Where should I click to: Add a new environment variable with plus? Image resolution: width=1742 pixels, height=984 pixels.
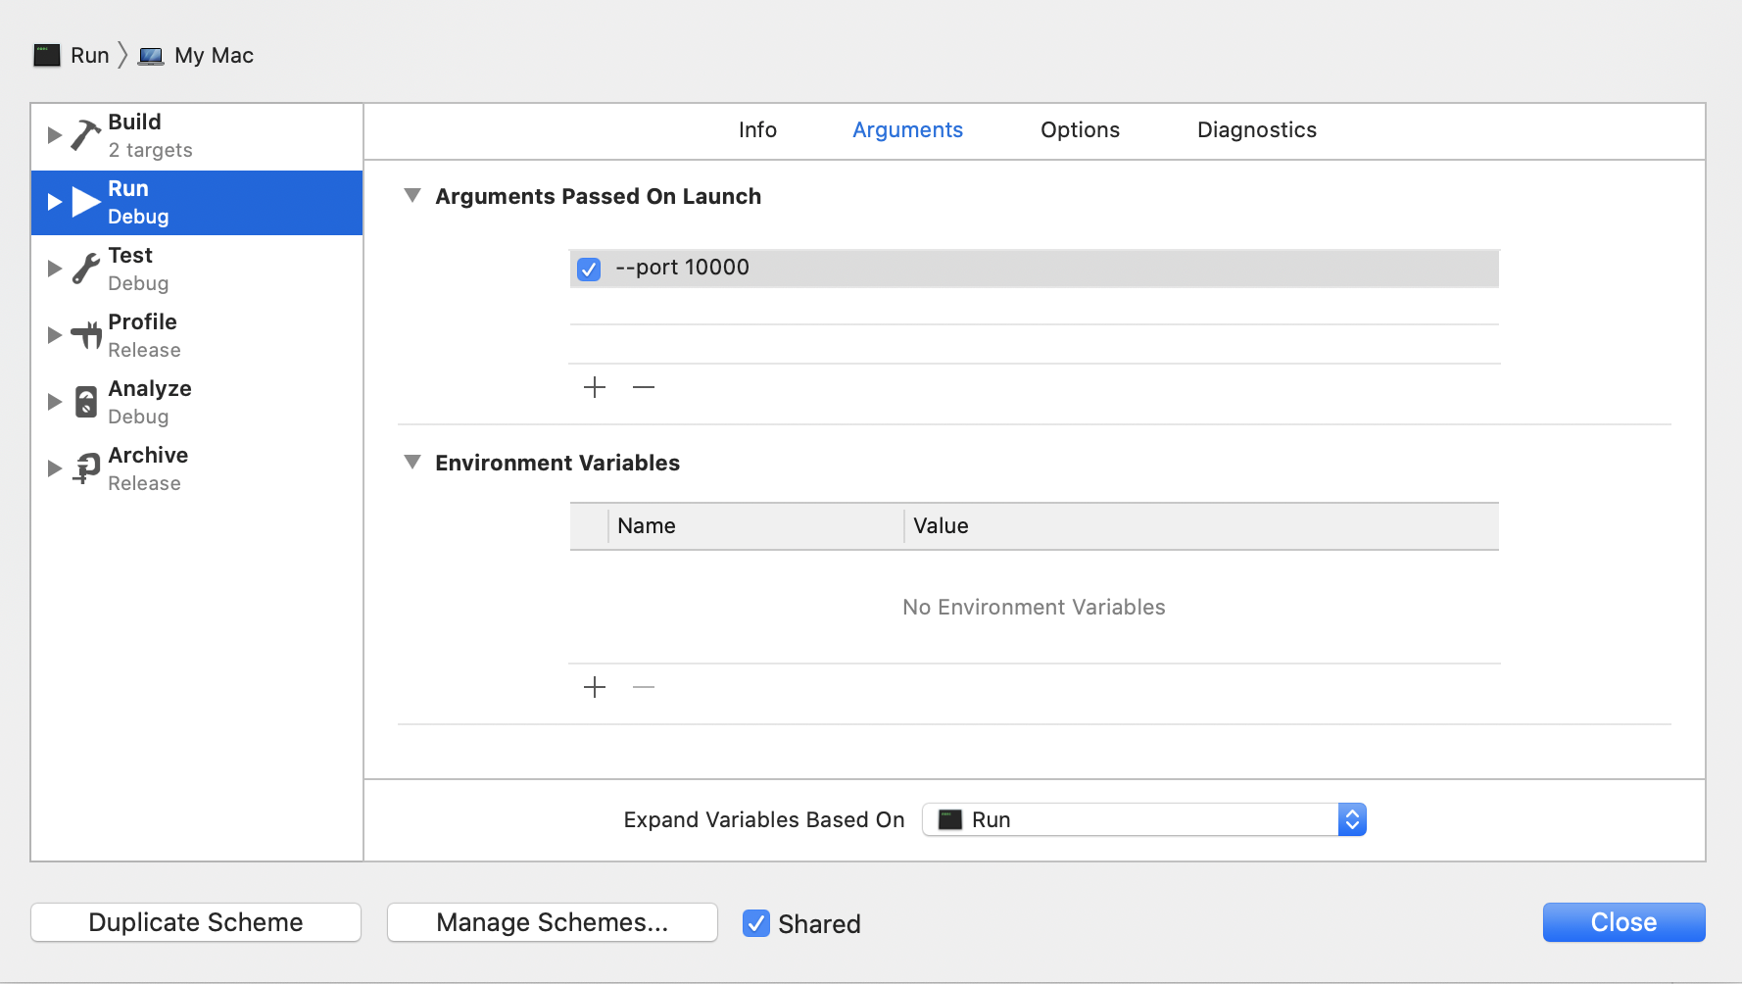[595, 688]
